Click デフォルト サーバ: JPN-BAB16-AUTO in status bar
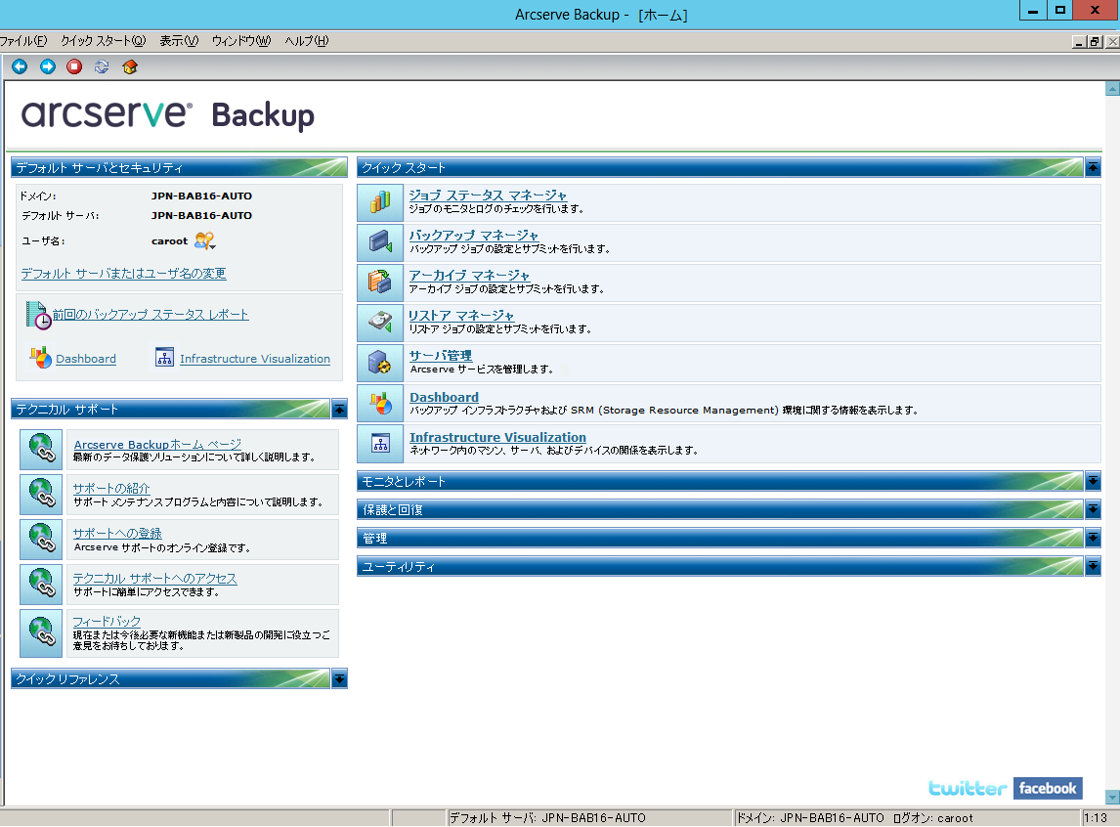Viewport: 1120px width, 827px height. 548,818
